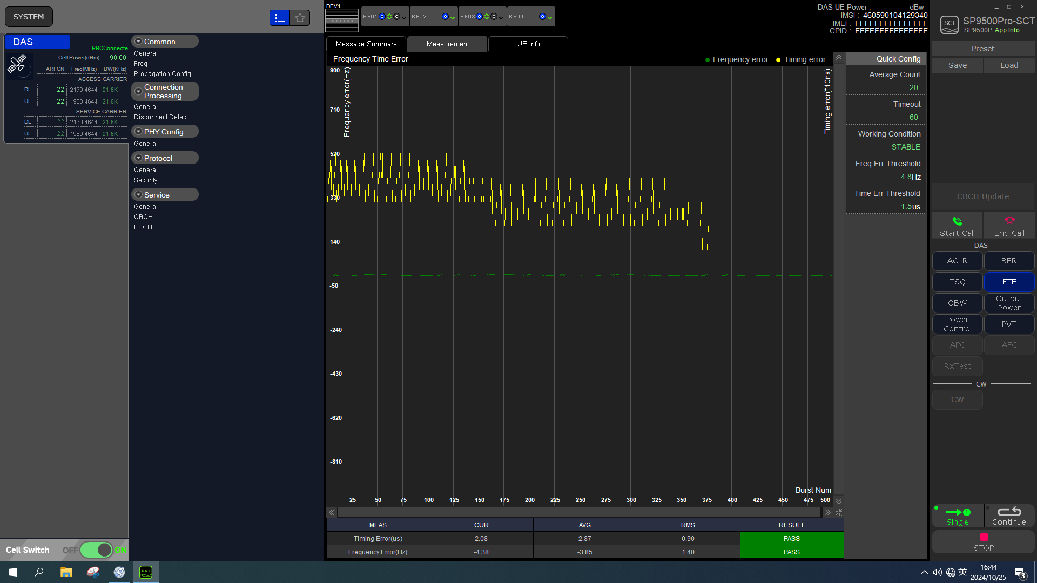Screen dimensions: 1037x583
Task: Toggle the Cell Switch on/off
Action: 96,550
